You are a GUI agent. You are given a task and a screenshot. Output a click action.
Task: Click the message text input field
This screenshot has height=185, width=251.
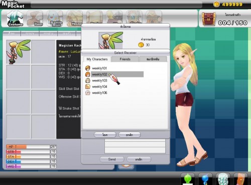135,146
